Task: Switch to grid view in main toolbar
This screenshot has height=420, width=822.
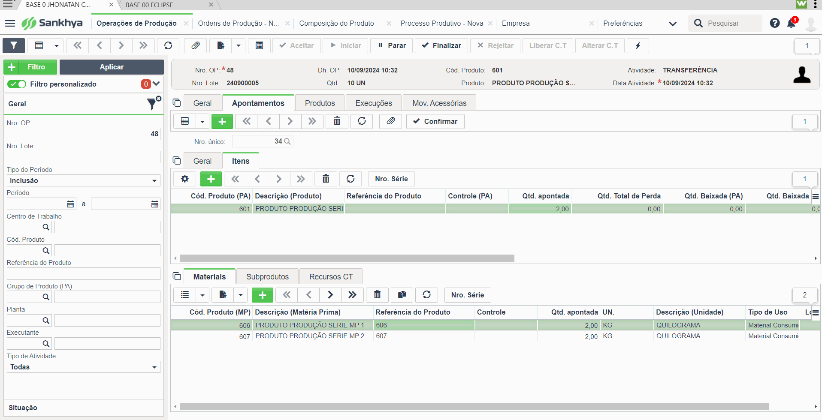Action: click(x=39, y=45)
